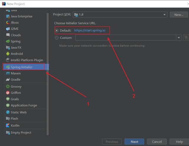Select Flash label in project list
The image size is (189, 146).
click(14, 119)
